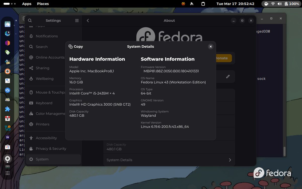The image size is (302, 189).
Task: Click the volume speaker icon
Action: tap(280, 4)
